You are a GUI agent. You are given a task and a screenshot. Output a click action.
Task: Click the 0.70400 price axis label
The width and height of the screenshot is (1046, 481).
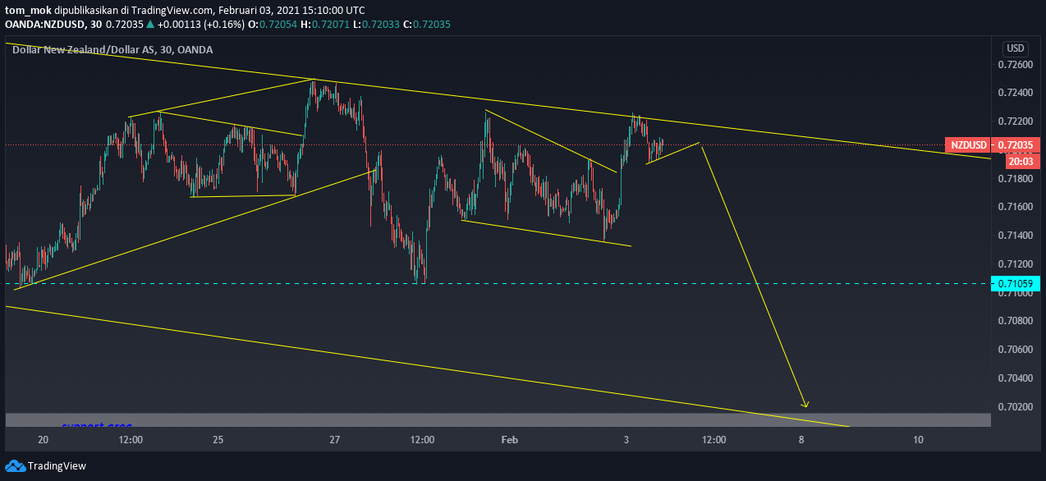(x=1015, y=378)
